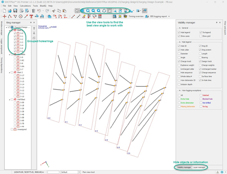Open the text size AA dropdown arrow
227x174 pixels.
[133, 11]
